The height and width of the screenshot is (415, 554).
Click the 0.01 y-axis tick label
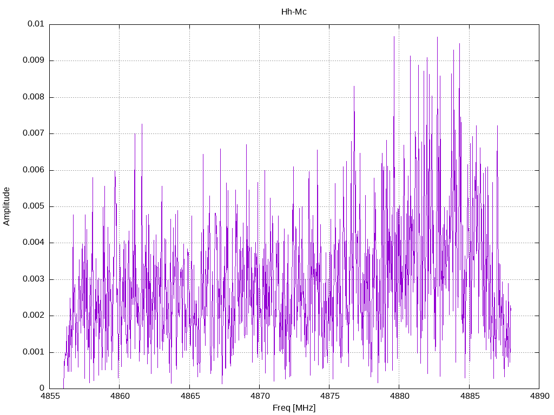[x=36, y=24]
